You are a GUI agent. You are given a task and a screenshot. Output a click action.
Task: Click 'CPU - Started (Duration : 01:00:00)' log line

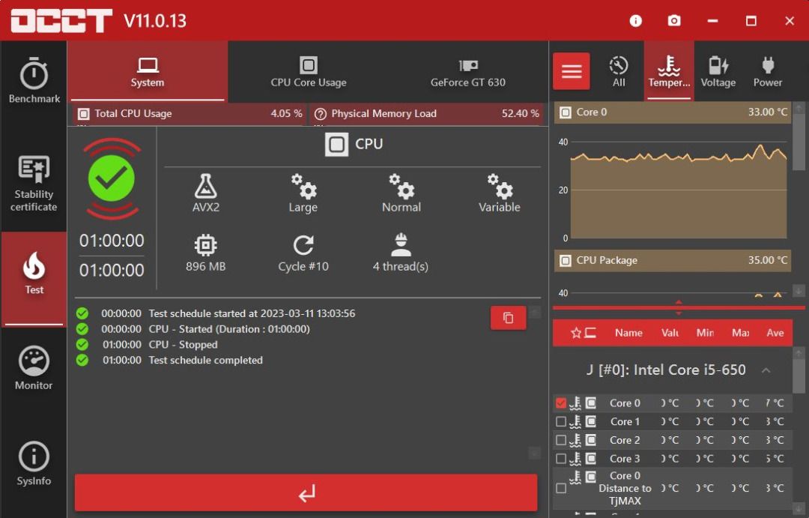[x=229, y=330]
